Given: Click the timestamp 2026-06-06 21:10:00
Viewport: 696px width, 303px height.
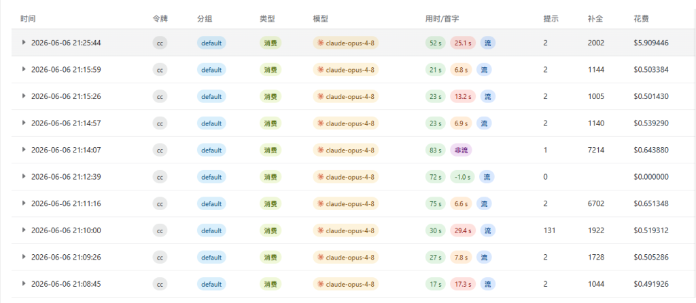Looking at the screenshot, I should pyautogui.click(x=66, y=230).
